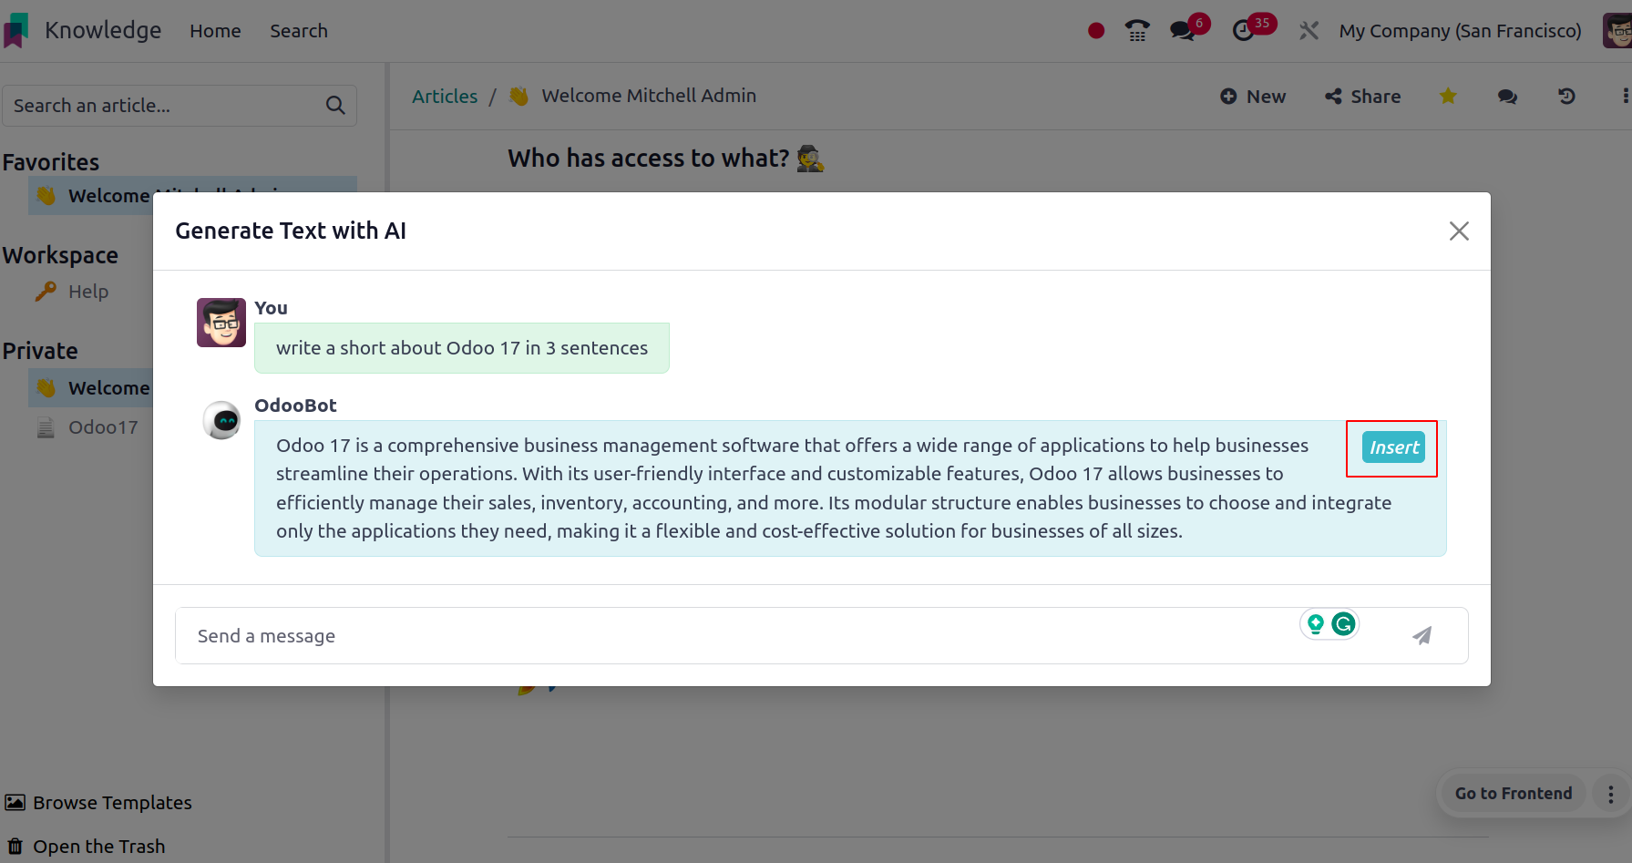Screen dimensions: 1632x863
Task: Open the Welcome article under Private
Action: click(91, 388)
